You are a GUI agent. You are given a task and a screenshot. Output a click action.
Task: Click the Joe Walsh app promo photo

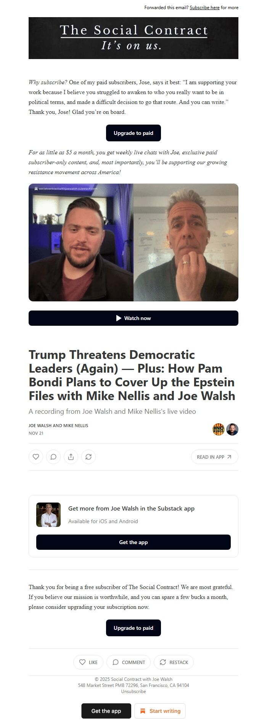point(48,515)
